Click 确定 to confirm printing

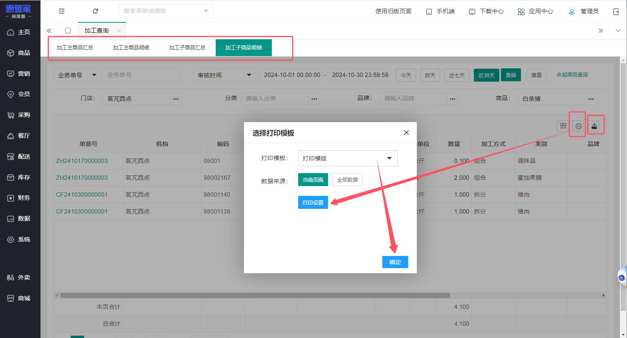point(395,262)
